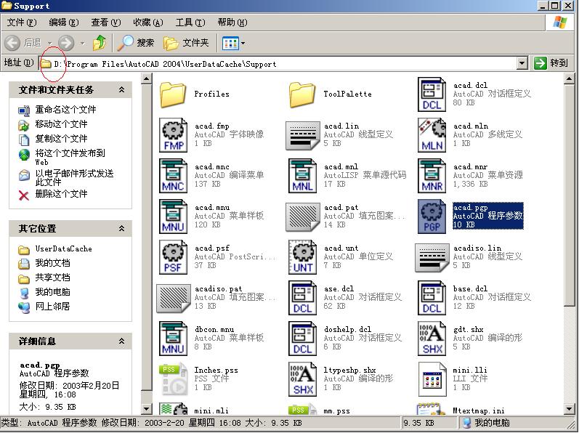Toggle the Folders (文件夹) pane
This screenshot has width=579, height=433.
tap(186, 43)
